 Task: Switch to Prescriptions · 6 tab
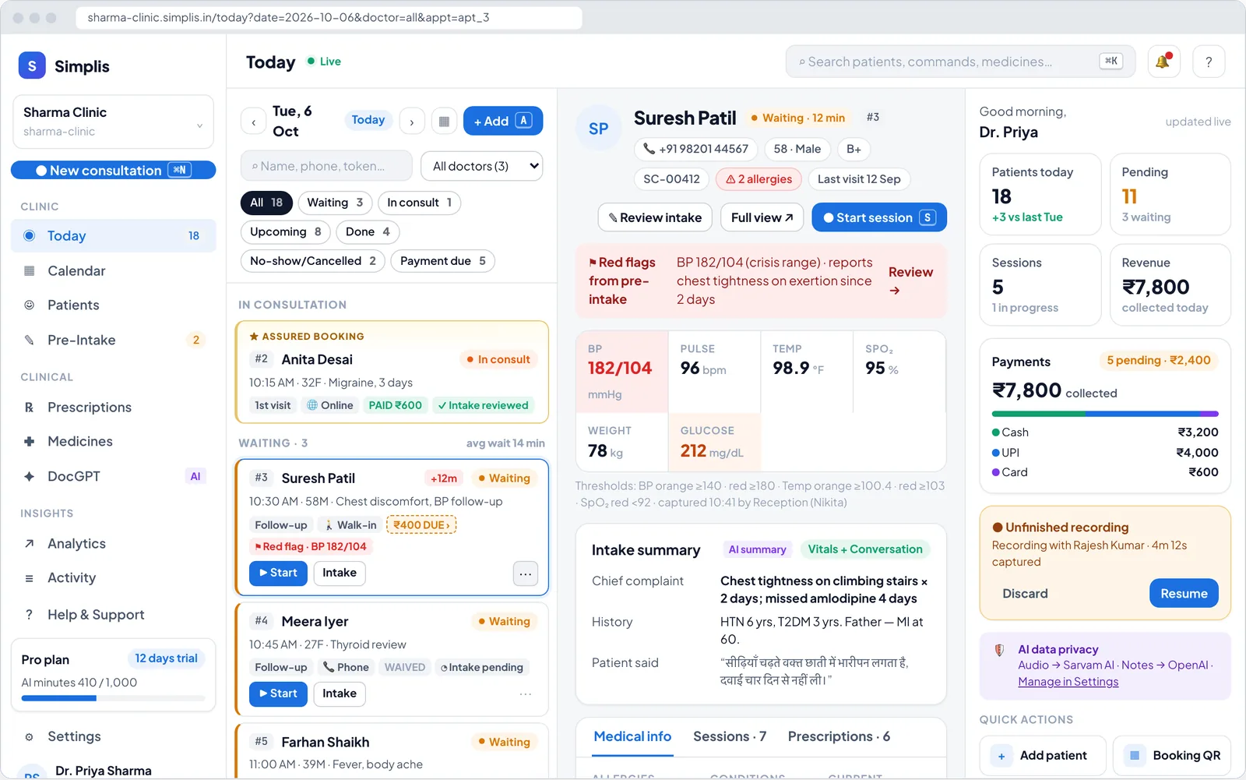(839, 737)
